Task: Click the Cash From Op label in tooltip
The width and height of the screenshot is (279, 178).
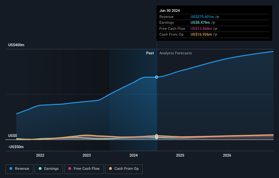Action: tap(171, 35)
